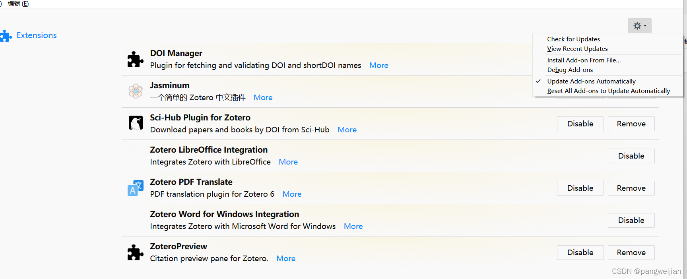Viewport: 687px width, 279px height.
Task: Click 'Integrates Zotero with Microsoft Word' description
Action: coord(243,226)
